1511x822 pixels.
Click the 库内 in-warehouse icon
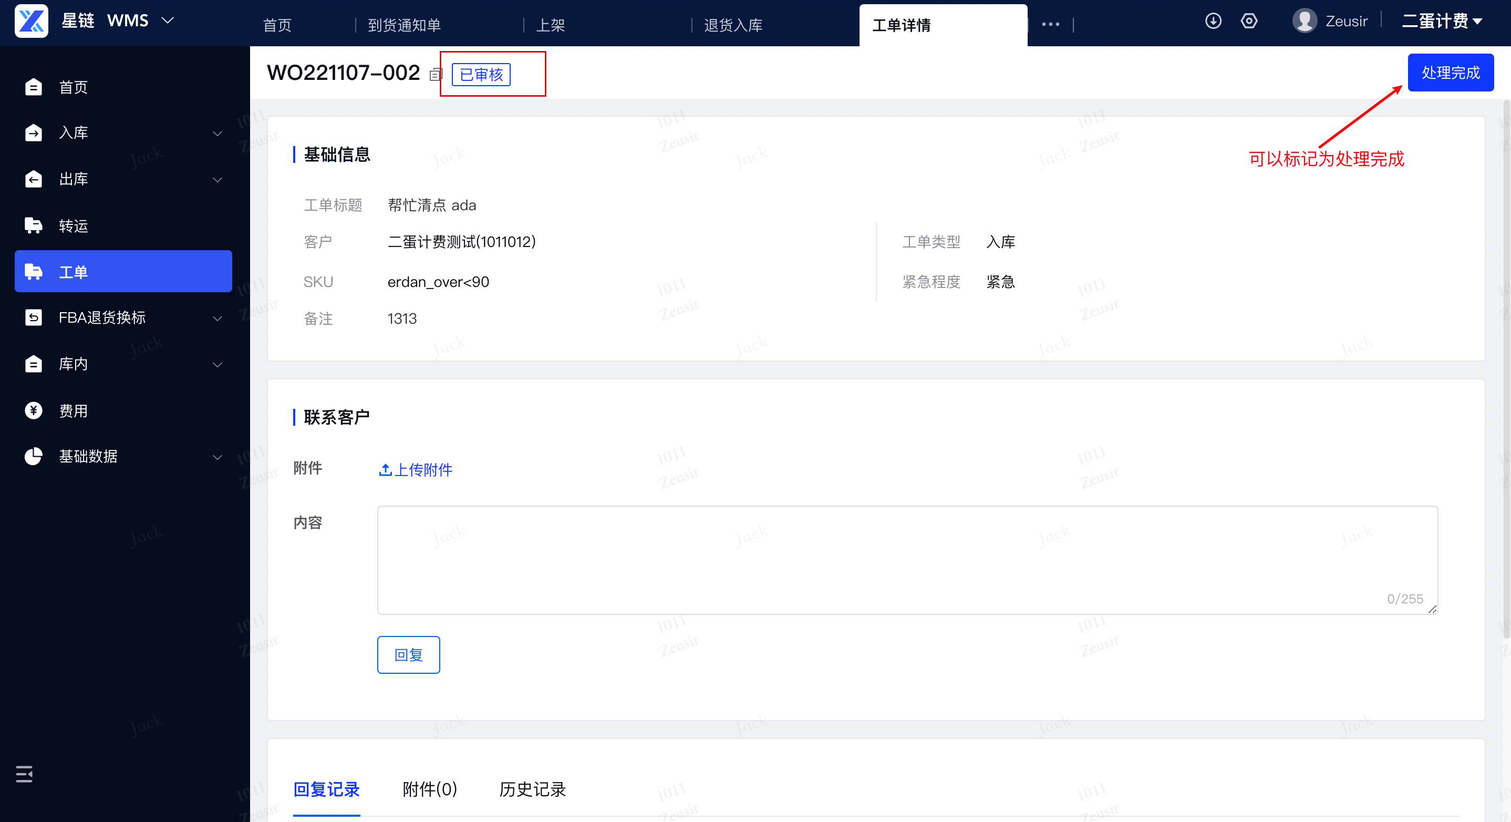coord(34,364)
